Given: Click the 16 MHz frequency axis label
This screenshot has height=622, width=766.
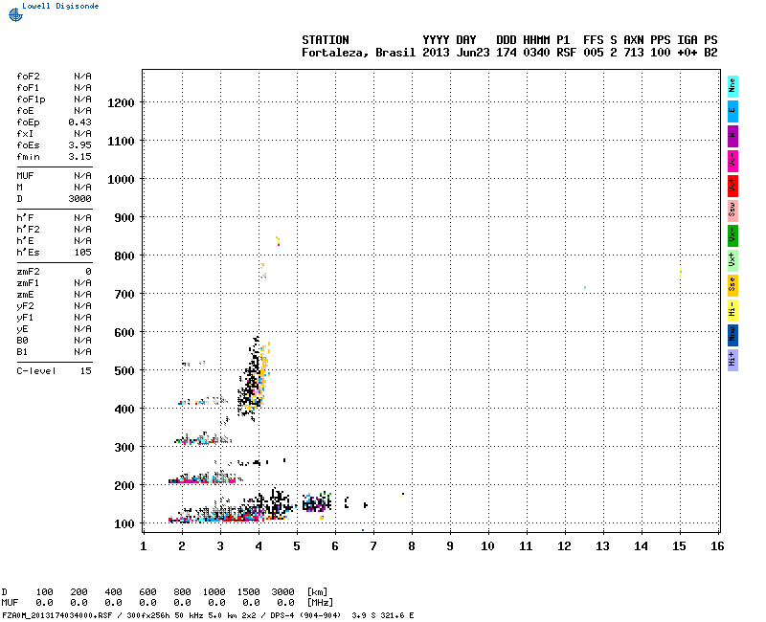Looking at the screenshot, I should coord(717,546).
